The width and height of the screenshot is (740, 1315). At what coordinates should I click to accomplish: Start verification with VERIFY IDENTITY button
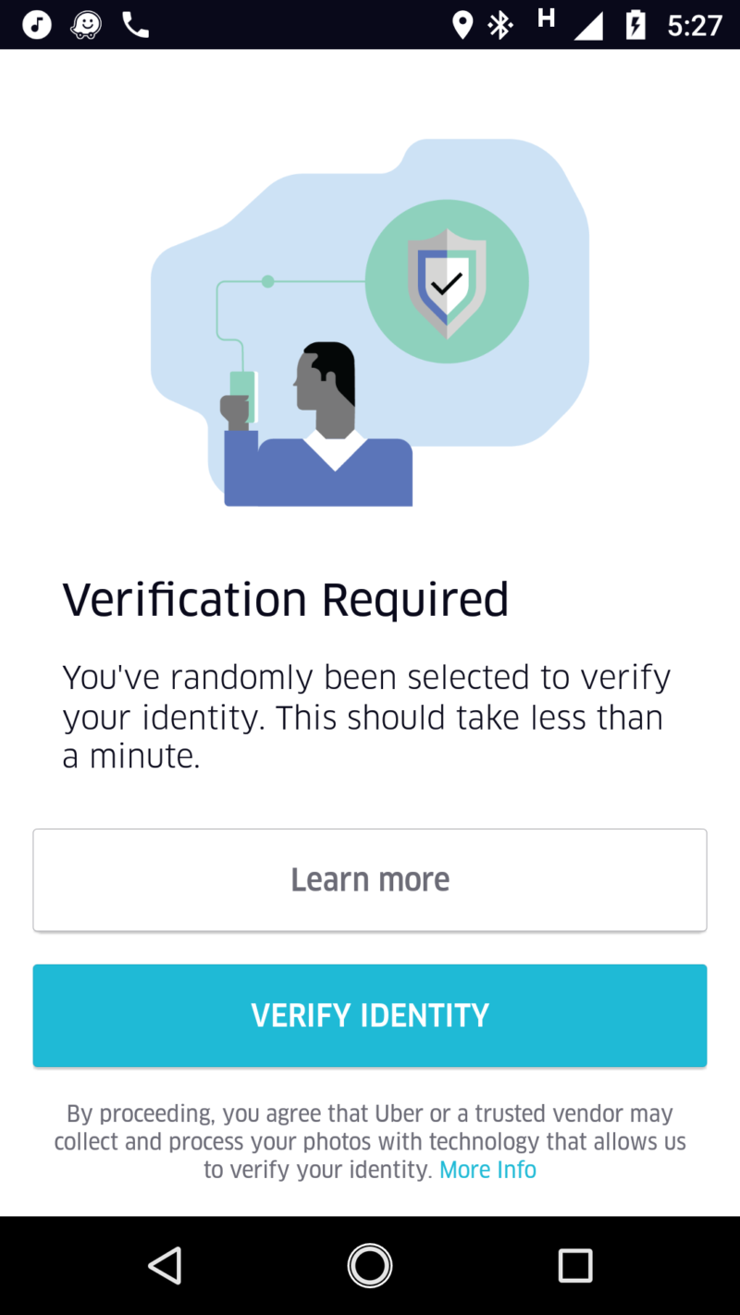tap(370, 1015)
